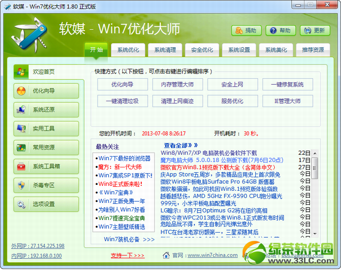Click the Win7装机必备 >>> link
This screenshot has width=341, height=271.
point(129,239)
